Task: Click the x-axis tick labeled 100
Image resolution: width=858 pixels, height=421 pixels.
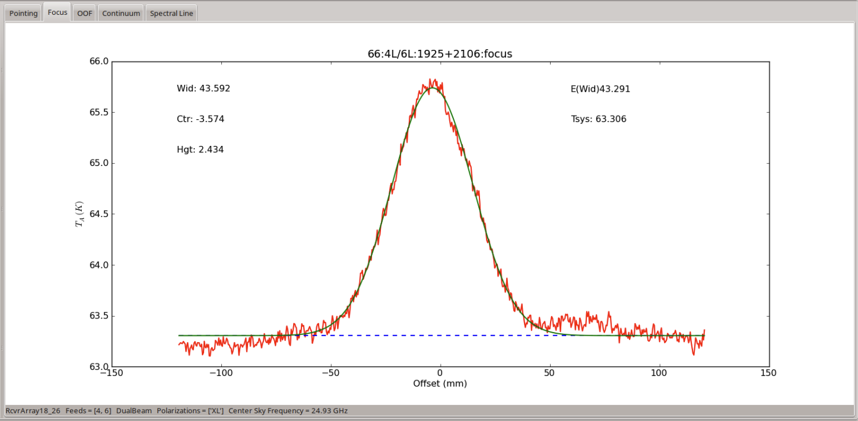Action: (659, 373)
